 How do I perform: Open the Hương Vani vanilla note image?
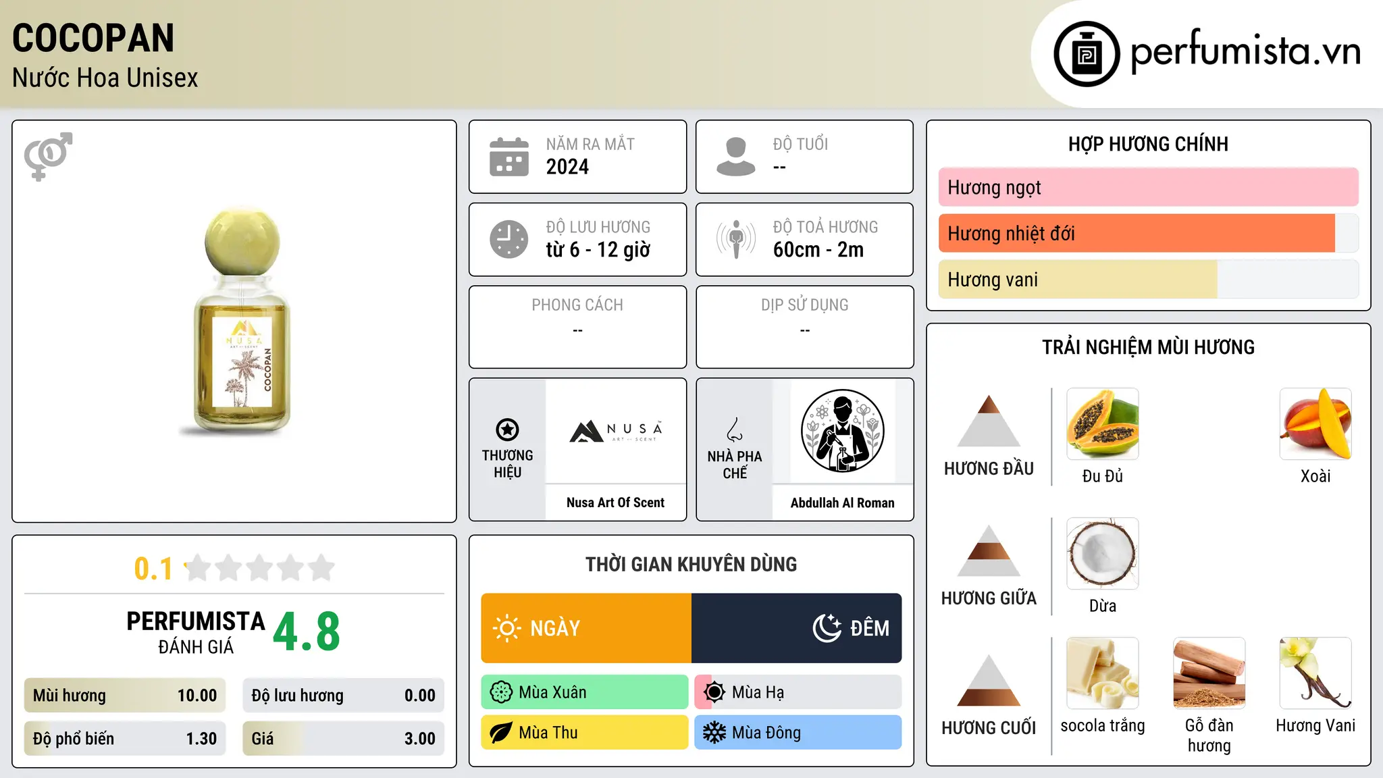coord(1315,673)
